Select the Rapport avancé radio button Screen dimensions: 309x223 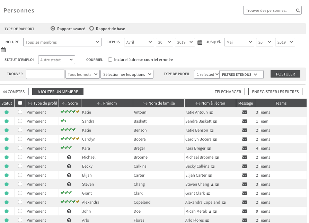[x=53, y=28]
